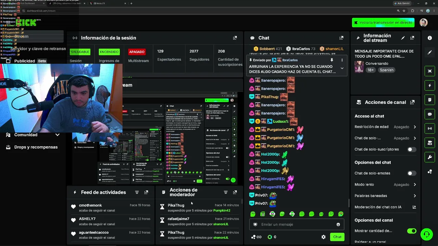This screenshot has height=246, width=438.
Task: Pop out the Información de la sesión panel
Action: click(x=235, y=38)
